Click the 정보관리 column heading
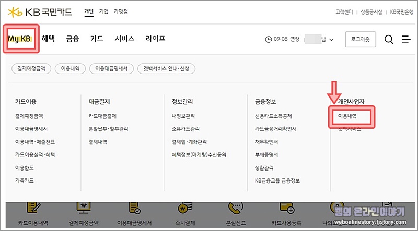Screen dimensions: 418x231 coord(182,101)
